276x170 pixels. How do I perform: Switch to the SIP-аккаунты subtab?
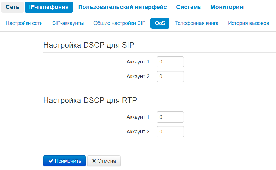click(x=68, y=23)
